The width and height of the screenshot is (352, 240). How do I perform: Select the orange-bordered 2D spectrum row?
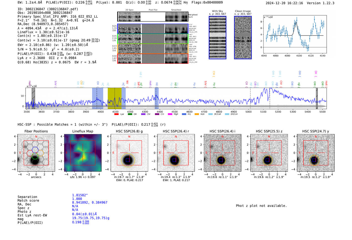pos(153,49)
